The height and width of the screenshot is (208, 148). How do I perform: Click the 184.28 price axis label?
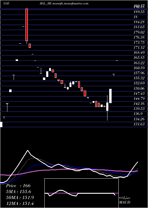tap(139, 22)
